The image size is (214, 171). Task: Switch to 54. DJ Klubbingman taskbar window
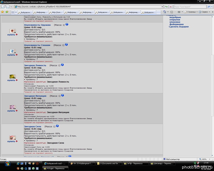click(x=82, y=164)
